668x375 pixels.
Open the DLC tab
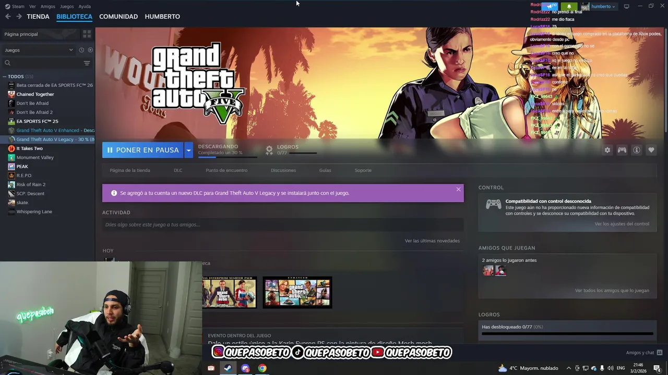click(178, 170)
